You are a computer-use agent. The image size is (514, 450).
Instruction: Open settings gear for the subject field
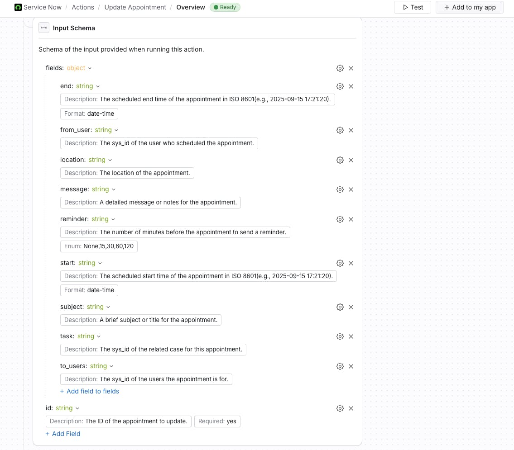(340, 307)
